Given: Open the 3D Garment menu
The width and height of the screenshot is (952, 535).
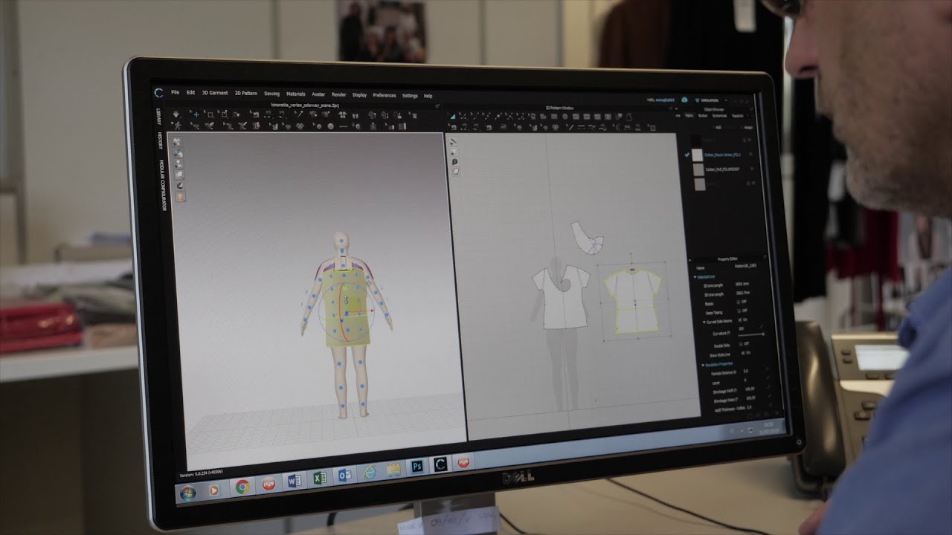Looking at the screenshot, I should pyautogui.click(x=215, y=93).
